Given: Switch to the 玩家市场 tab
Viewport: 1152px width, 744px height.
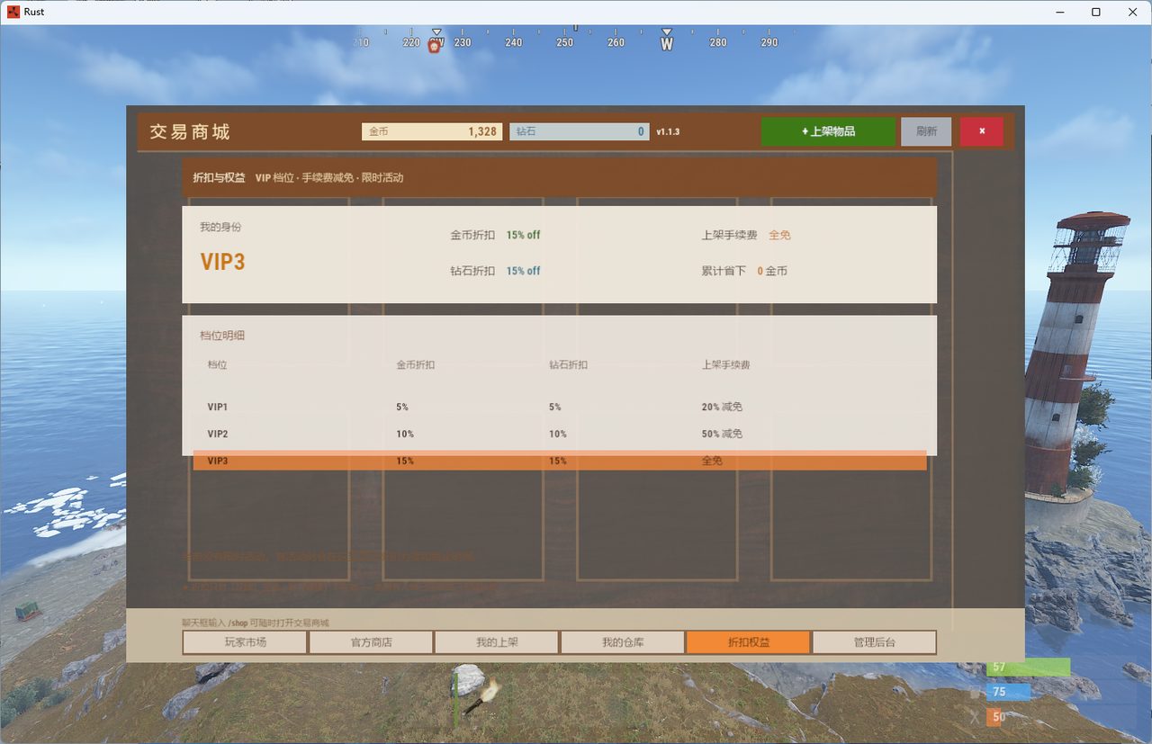Looking at the screenshot, I should (x=245, y=642).
